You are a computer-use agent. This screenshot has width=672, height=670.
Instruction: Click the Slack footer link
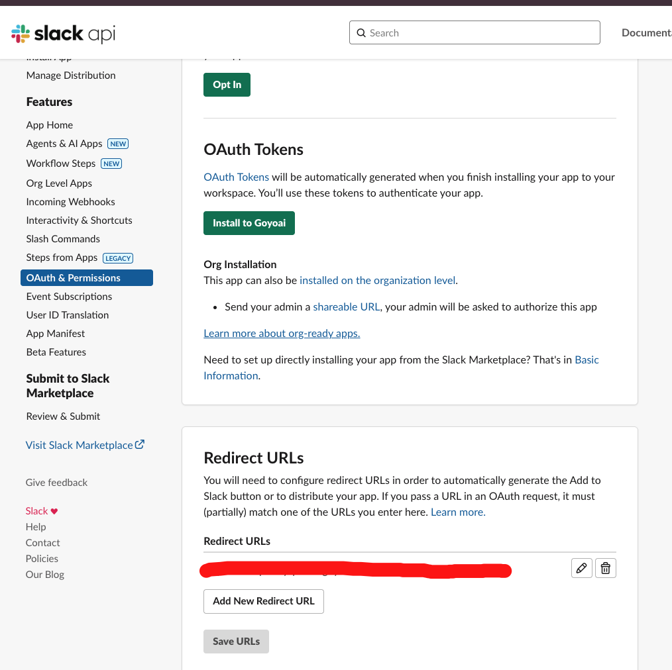[37, 511]
